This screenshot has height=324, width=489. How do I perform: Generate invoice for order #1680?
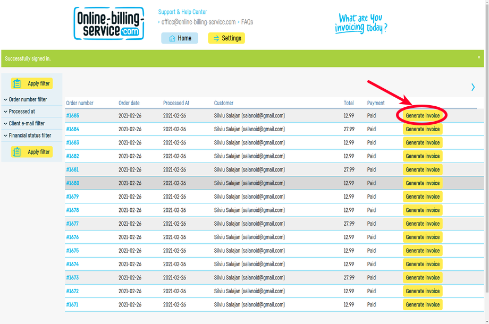(x=423, y=183)
